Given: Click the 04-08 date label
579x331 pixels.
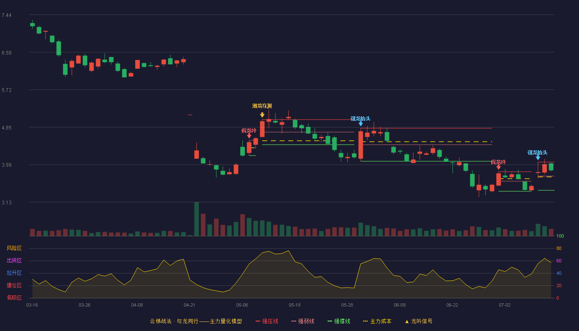Looking at the screenshot, I should tap(137, 305).
